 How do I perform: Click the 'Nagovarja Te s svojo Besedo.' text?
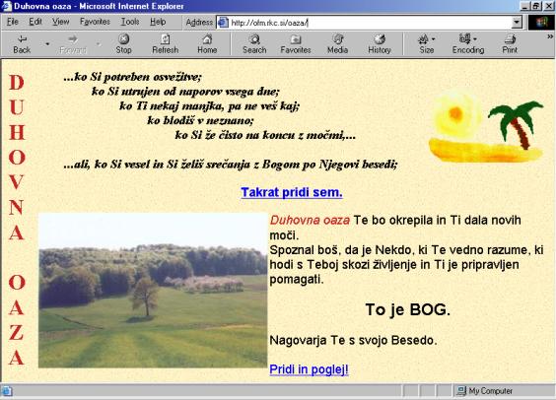coord(353,340)
